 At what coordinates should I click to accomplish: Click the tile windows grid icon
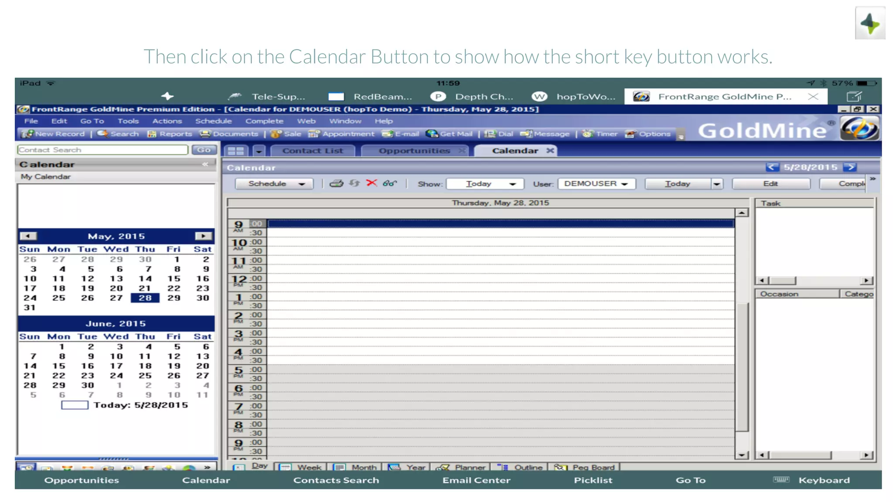coord(236,151)
